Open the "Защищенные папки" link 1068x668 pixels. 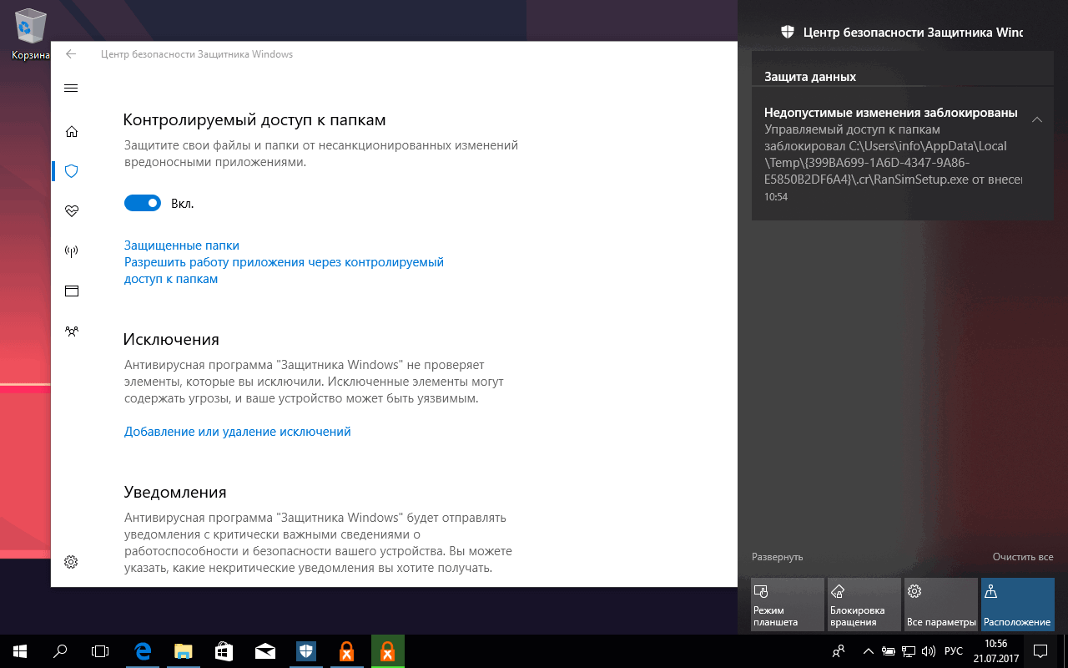182,245
